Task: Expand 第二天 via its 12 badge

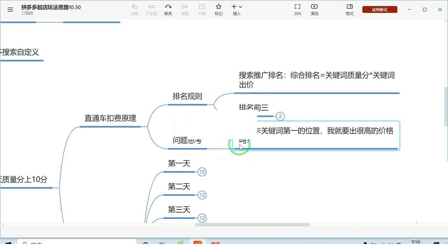Action: 202,195
